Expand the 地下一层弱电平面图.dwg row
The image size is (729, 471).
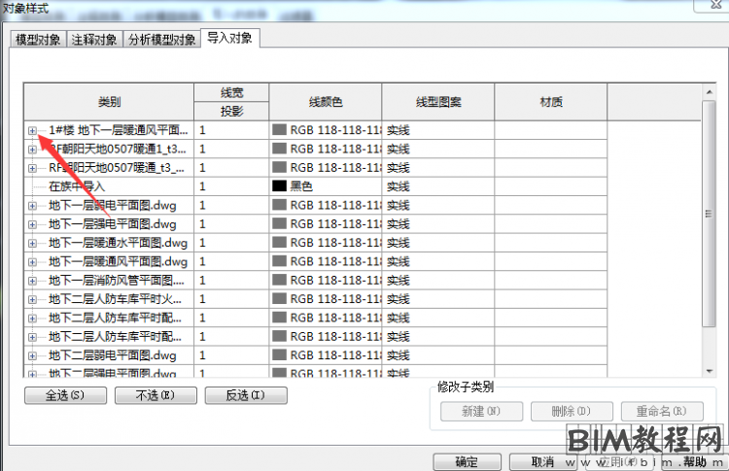tap(32, 206)
